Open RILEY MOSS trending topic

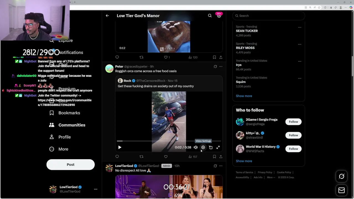pyautogui.click(x=245, y=48)
